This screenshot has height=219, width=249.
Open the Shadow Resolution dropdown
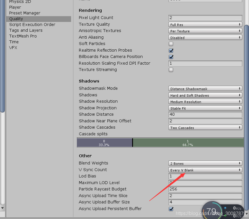point(205,102)
